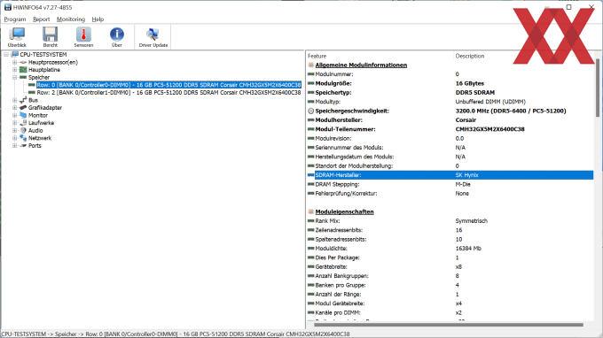Expand the Hauptplatine node
603x338 pixels.
point(14,70)
